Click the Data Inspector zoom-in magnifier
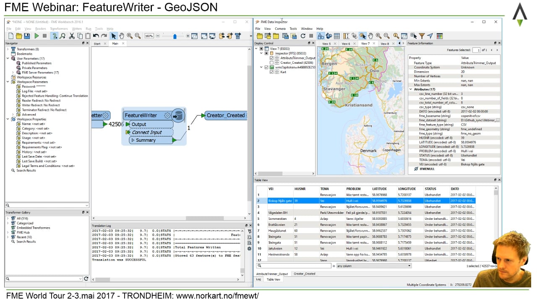Image resolution: width=537 pixels, height=302 pixels. click(x=378, y=36)
